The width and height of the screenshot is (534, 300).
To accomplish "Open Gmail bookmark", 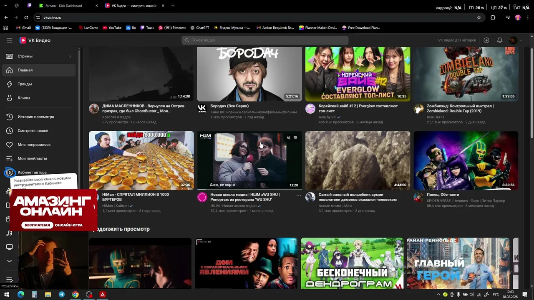I will click(x=23, y=28).
